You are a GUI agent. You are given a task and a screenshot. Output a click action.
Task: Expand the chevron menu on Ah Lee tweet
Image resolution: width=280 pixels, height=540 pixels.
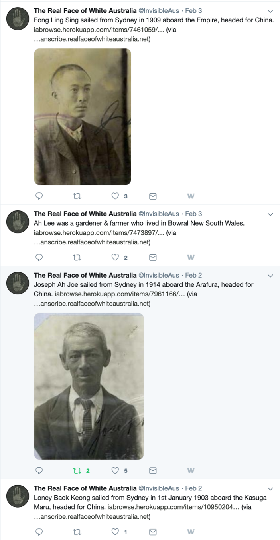pos(270,214)
